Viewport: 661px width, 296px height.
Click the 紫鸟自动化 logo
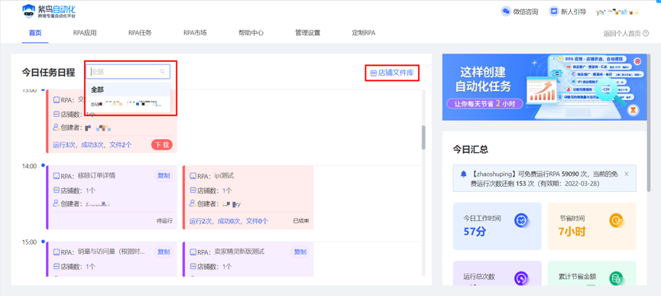click(x=50, y=11)
